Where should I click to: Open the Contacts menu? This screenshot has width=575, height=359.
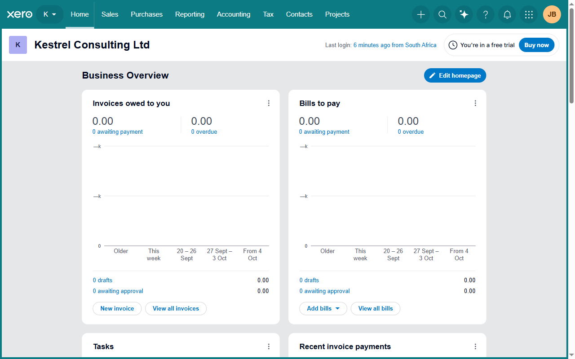pyautogui.click(x=299, y=14)
